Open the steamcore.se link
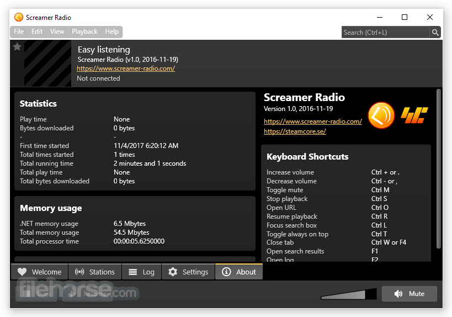The height and width of the screenshot is (317, 452). coord(295,131)
